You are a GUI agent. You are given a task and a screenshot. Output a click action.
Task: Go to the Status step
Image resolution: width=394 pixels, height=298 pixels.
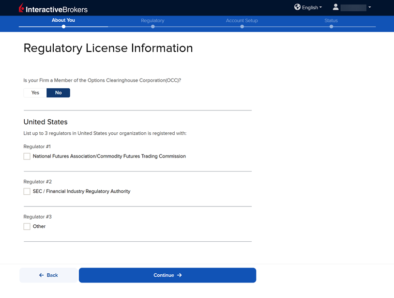[331, 21]
